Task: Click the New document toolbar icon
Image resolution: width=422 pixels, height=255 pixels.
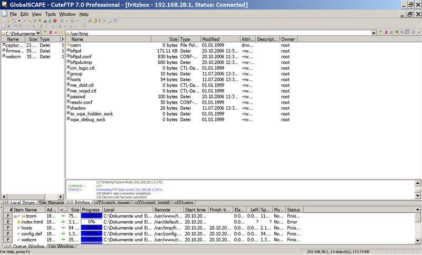Action: click(x=14, y=21)
